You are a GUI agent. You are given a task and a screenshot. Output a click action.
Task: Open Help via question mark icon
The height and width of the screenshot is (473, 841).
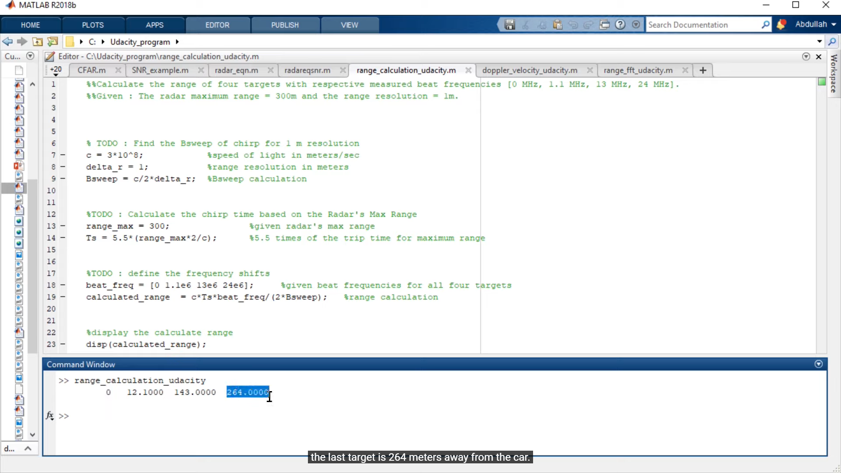620,25
